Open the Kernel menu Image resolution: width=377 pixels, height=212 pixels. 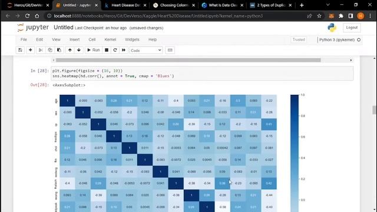(x=110, y=39)
